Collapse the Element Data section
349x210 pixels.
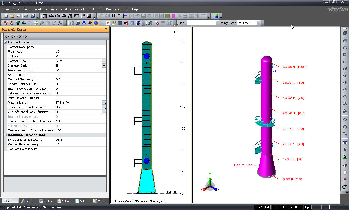click(x=5, y=42)
